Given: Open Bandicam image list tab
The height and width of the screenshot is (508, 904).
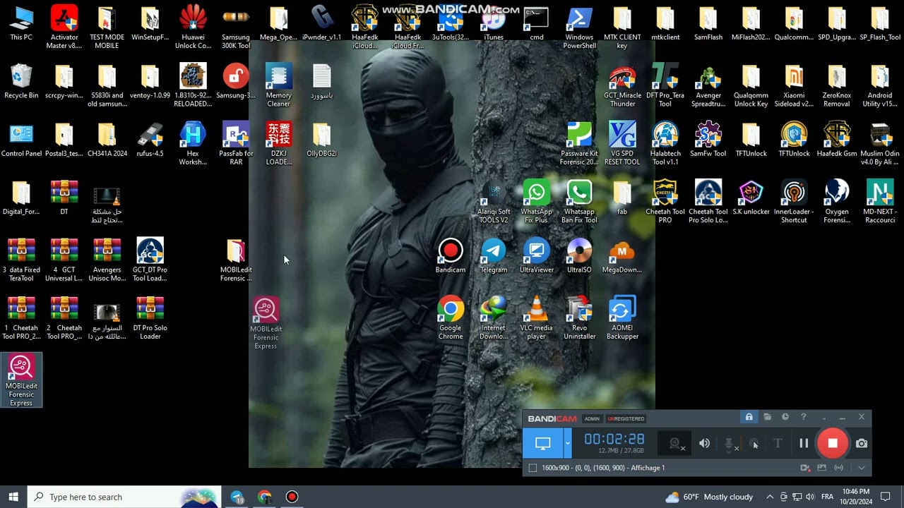Looking at the screenshot, I should 821,468.
